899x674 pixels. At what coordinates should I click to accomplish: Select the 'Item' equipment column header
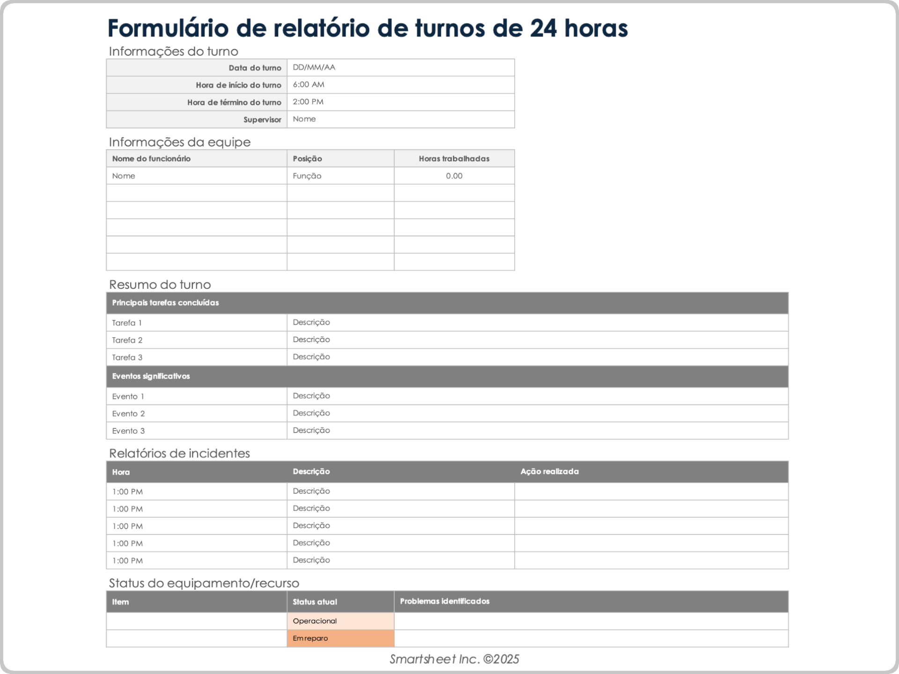click(x=197, y=602)
